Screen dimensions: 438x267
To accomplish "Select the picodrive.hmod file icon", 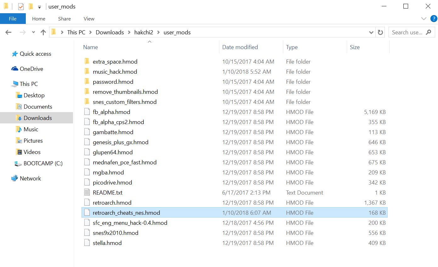I will point(87,182).
